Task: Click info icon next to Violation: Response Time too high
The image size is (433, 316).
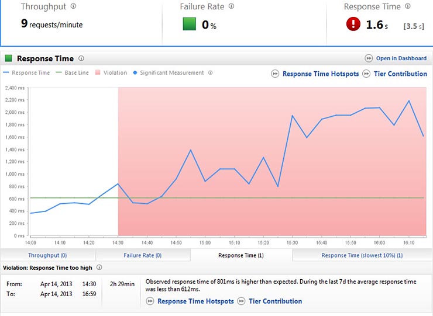Action: pyautogui.click(x=99, y=268)
